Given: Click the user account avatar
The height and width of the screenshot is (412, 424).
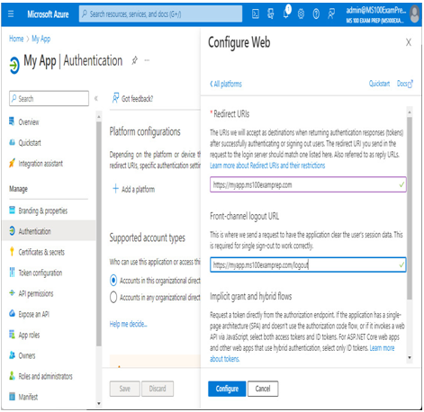Looking at the screenshot, I should (x=415, y=14).
